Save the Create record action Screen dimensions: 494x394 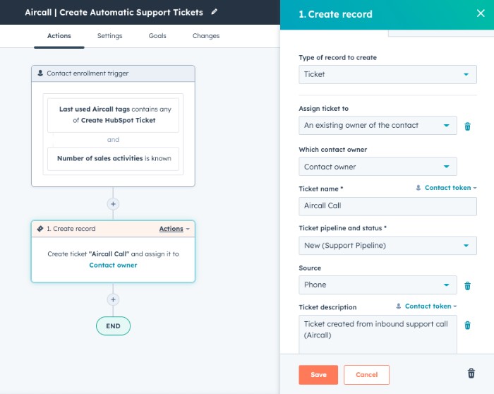click(x=318, y=375)
